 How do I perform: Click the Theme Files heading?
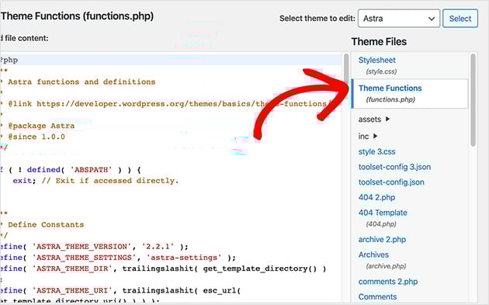(379, 42)
